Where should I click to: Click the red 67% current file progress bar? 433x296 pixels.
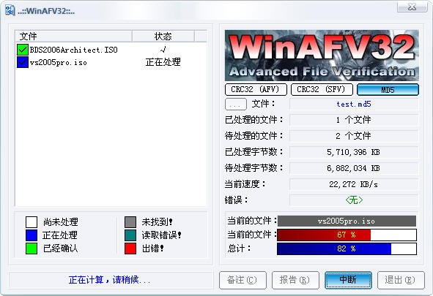[x=347, y=235]
